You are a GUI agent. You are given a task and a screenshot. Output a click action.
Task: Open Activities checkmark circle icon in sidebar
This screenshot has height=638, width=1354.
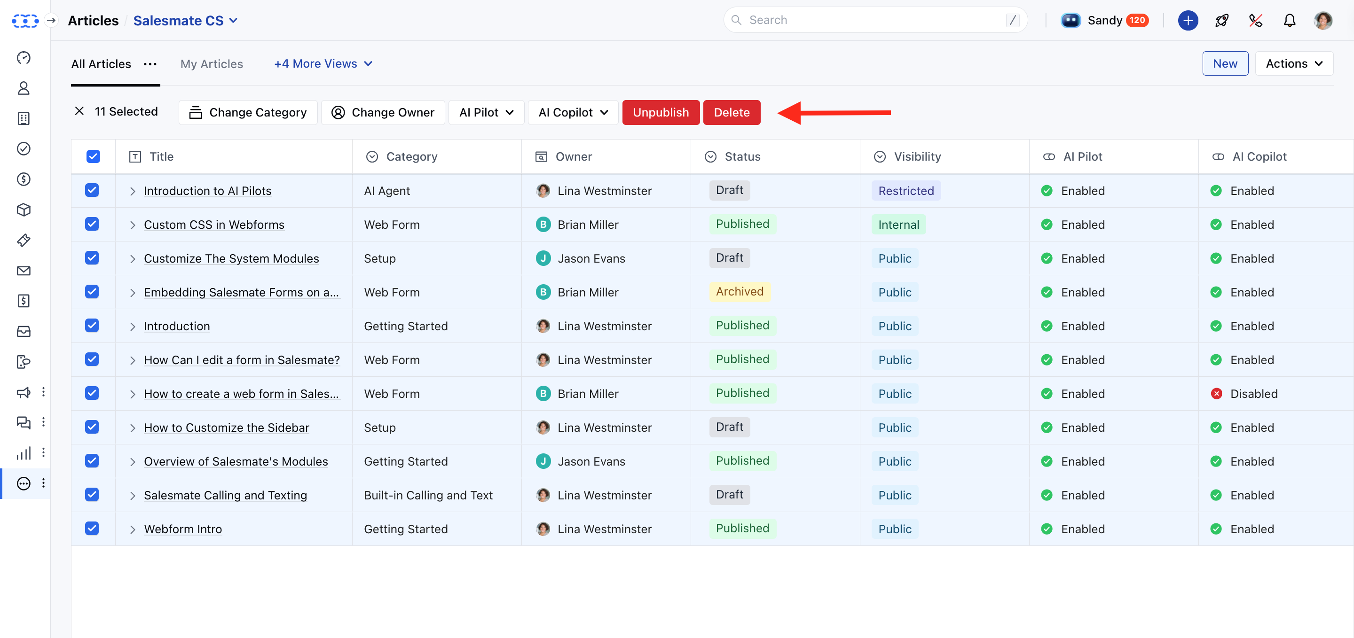[24, 148]
